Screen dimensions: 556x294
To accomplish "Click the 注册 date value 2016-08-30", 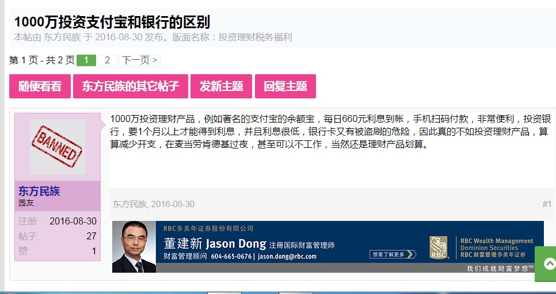I will coord(73,221).
